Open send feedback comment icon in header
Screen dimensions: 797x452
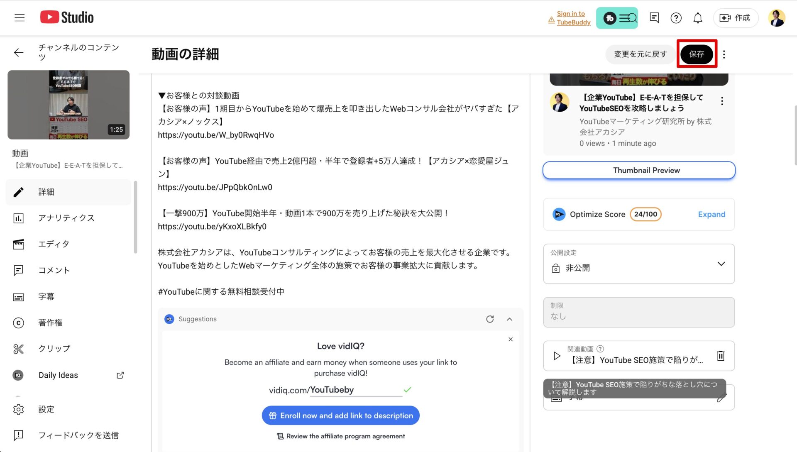(x=654, y=18)
